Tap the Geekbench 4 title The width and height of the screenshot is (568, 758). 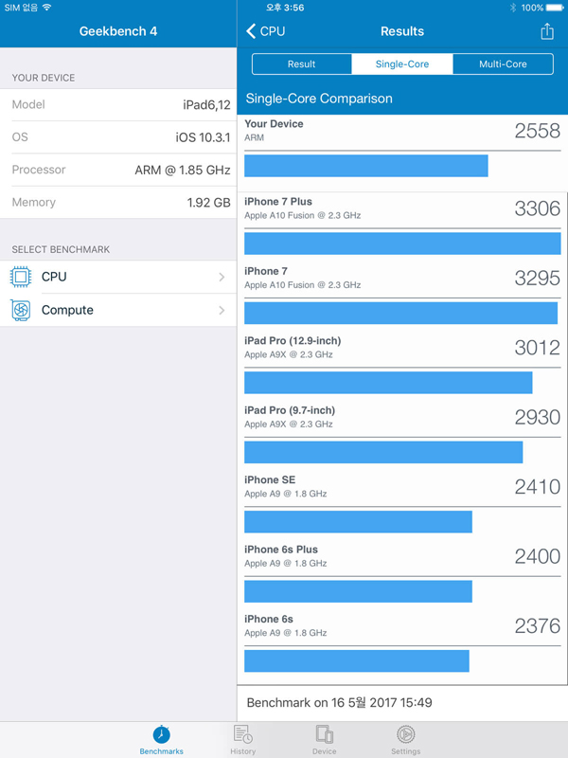coord(118,31)
